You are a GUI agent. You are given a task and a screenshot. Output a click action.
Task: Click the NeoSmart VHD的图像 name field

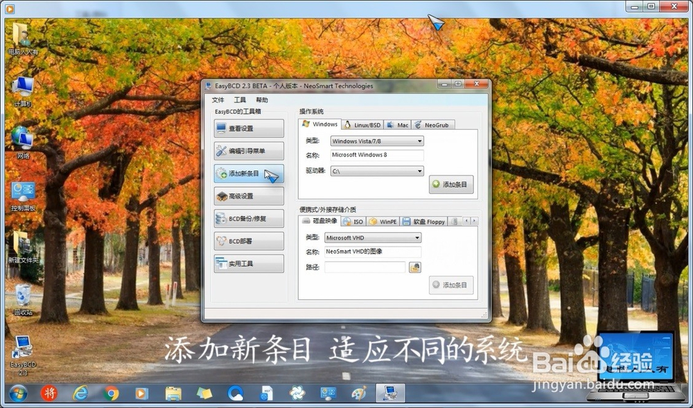[373, 251]
